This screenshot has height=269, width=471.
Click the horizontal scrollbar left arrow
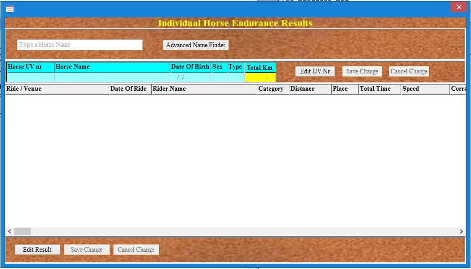tap(9, 231)
